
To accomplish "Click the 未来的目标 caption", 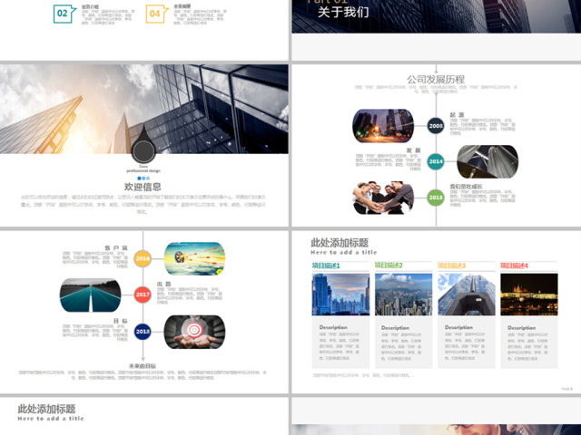I will 143,366.
